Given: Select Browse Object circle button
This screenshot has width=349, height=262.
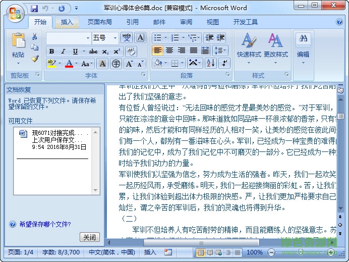Looking at the screenshot, I should click(340, 225).
